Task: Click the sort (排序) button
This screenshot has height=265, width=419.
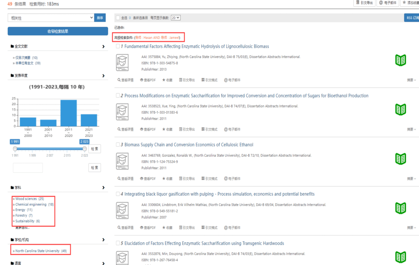Action: (x=100, y=17)
